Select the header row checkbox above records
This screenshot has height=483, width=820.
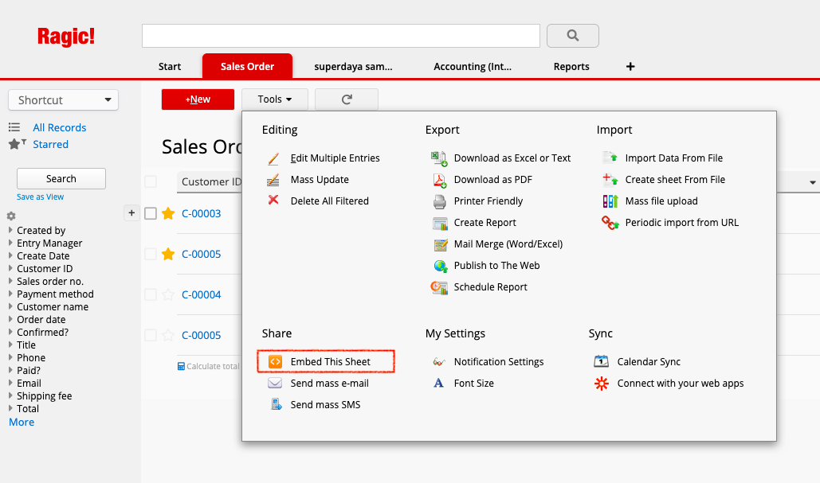[150, 181]
